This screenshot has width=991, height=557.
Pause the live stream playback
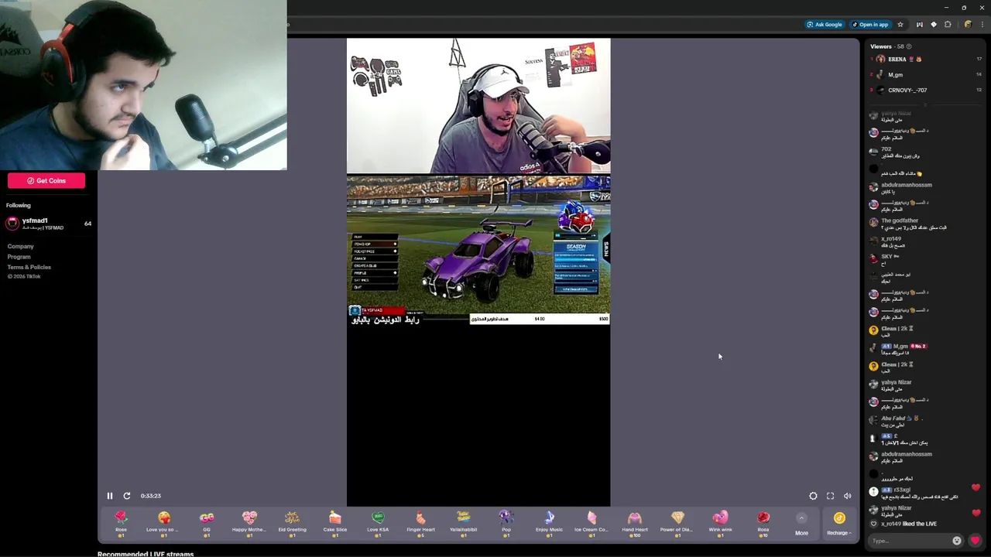(x=109, y=496)
